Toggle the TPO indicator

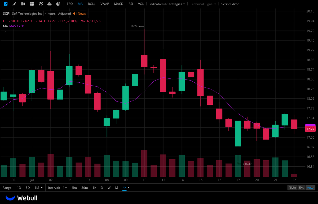point(70,4)
